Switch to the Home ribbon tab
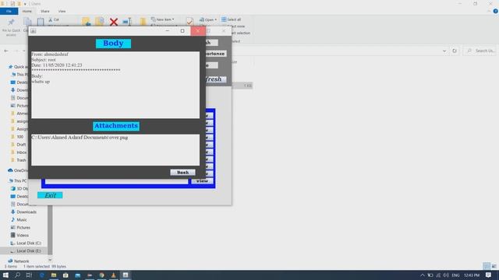Image resolution: width=499 pixels, height=280 pixels. coord(27,11)
